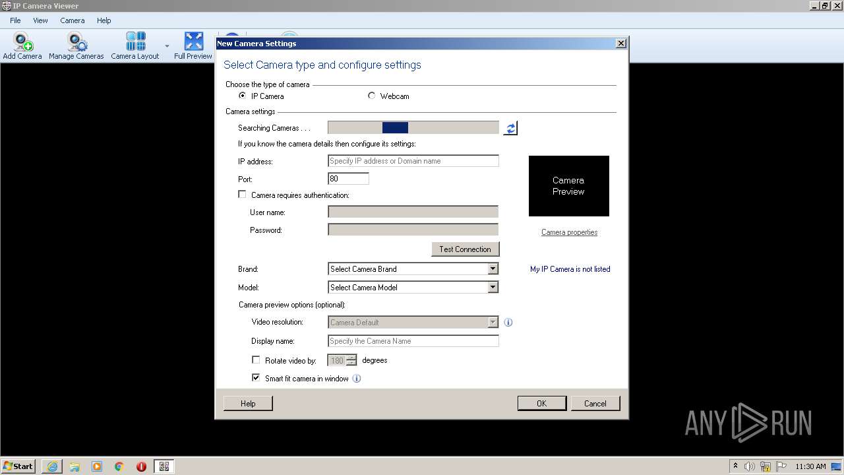Expand the Camera Layout dropdown arrow
844x475 pixels.
click(167, 46)
